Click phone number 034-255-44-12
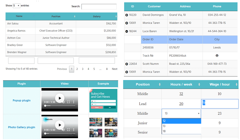The height and width of the screenshot is (140, 240). tap(217, 15)
